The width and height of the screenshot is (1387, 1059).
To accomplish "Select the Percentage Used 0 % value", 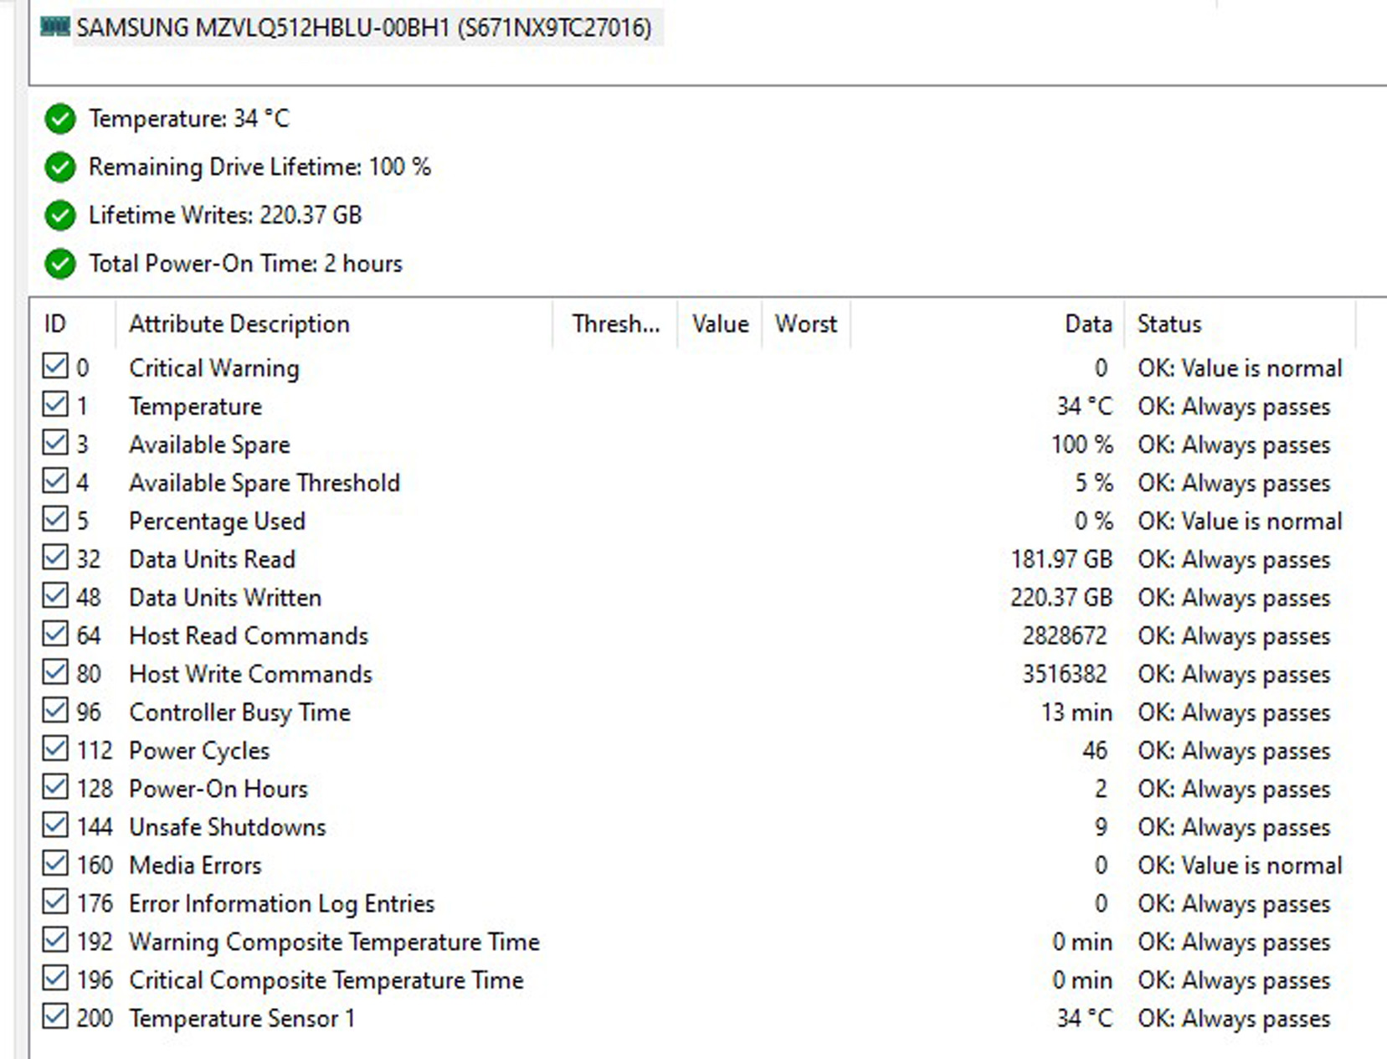I will pos(1094,522).
